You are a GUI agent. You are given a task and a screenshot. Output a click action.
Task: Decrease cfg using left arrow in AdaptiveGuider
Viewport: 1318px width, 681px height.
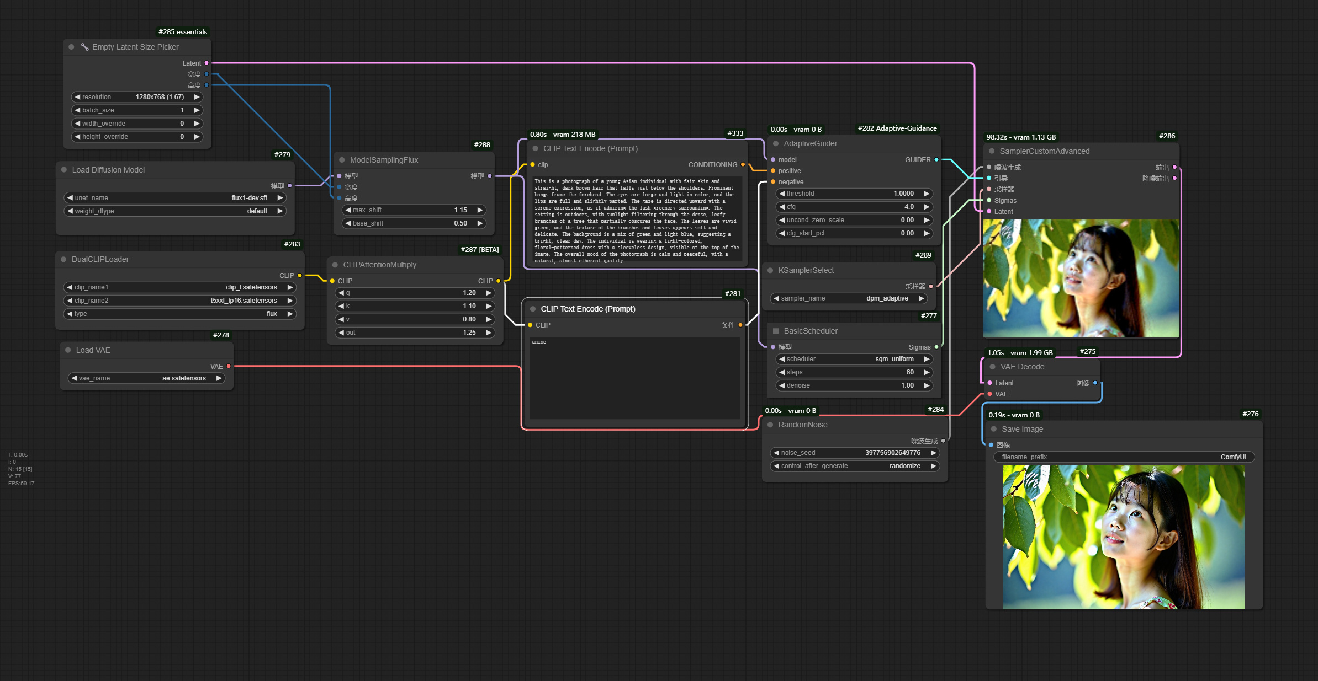781,207
